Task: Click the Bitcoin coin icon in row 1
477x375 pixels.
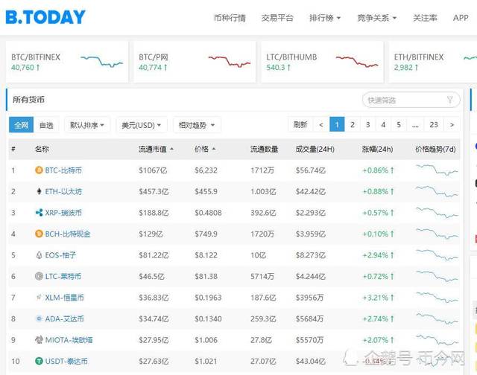Action: point(39,170)
